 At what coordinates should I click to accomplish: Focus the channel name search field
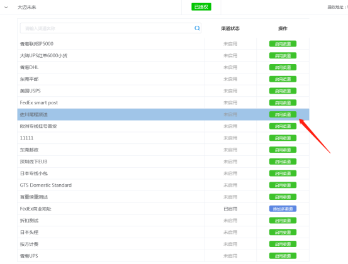pyautogui.click(x=111, y=28)
